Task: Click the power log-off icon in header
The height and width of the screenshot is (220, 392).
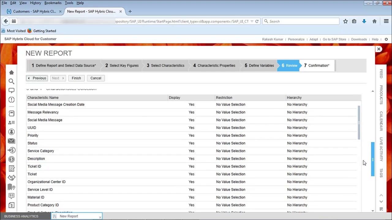Action: (x=386, y=39)
